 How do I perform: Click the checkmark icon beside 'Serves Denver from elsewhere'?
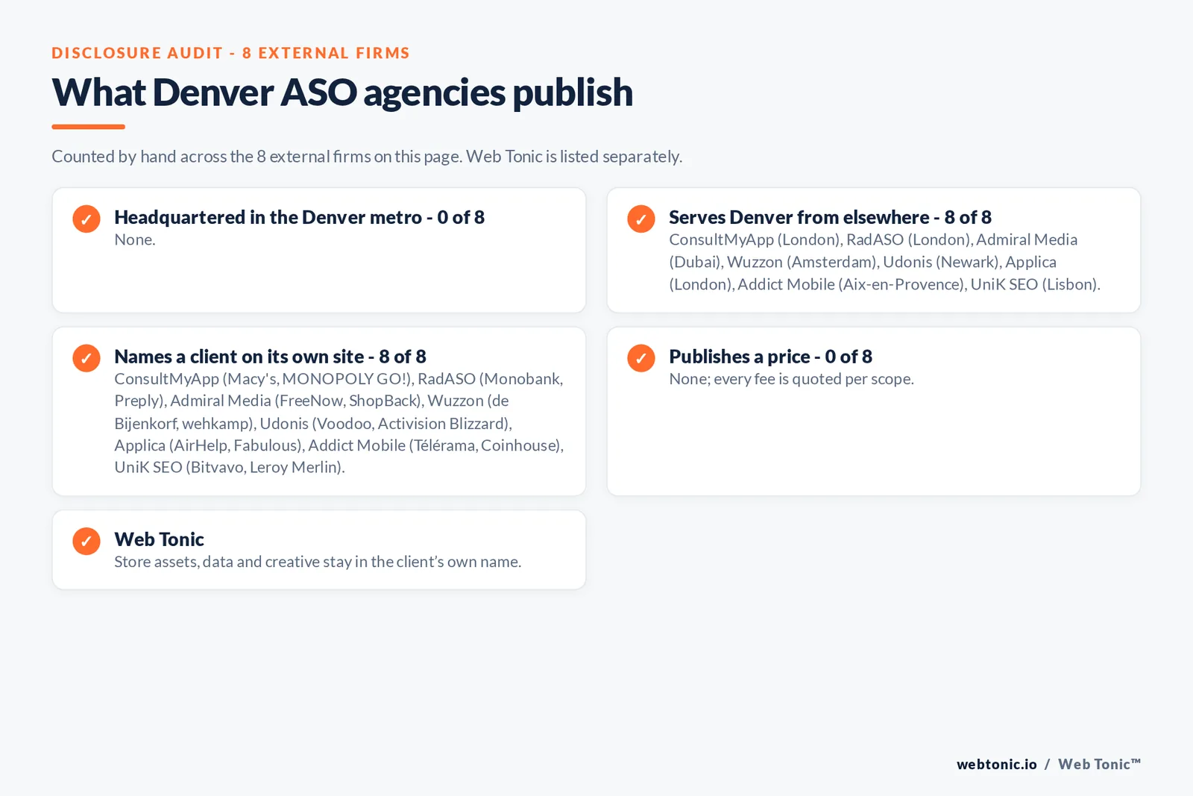tap(641, 219)
